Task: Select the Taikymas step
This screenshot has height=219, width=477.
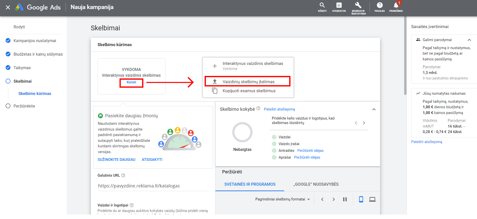Action: 18,68
